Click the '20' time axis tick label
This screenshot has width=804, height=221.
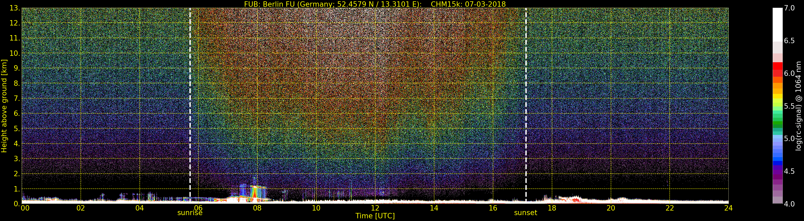(x=611, y=208)
